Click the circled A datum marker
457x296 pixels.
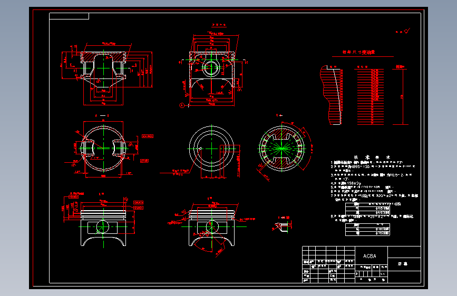[182, 105]
